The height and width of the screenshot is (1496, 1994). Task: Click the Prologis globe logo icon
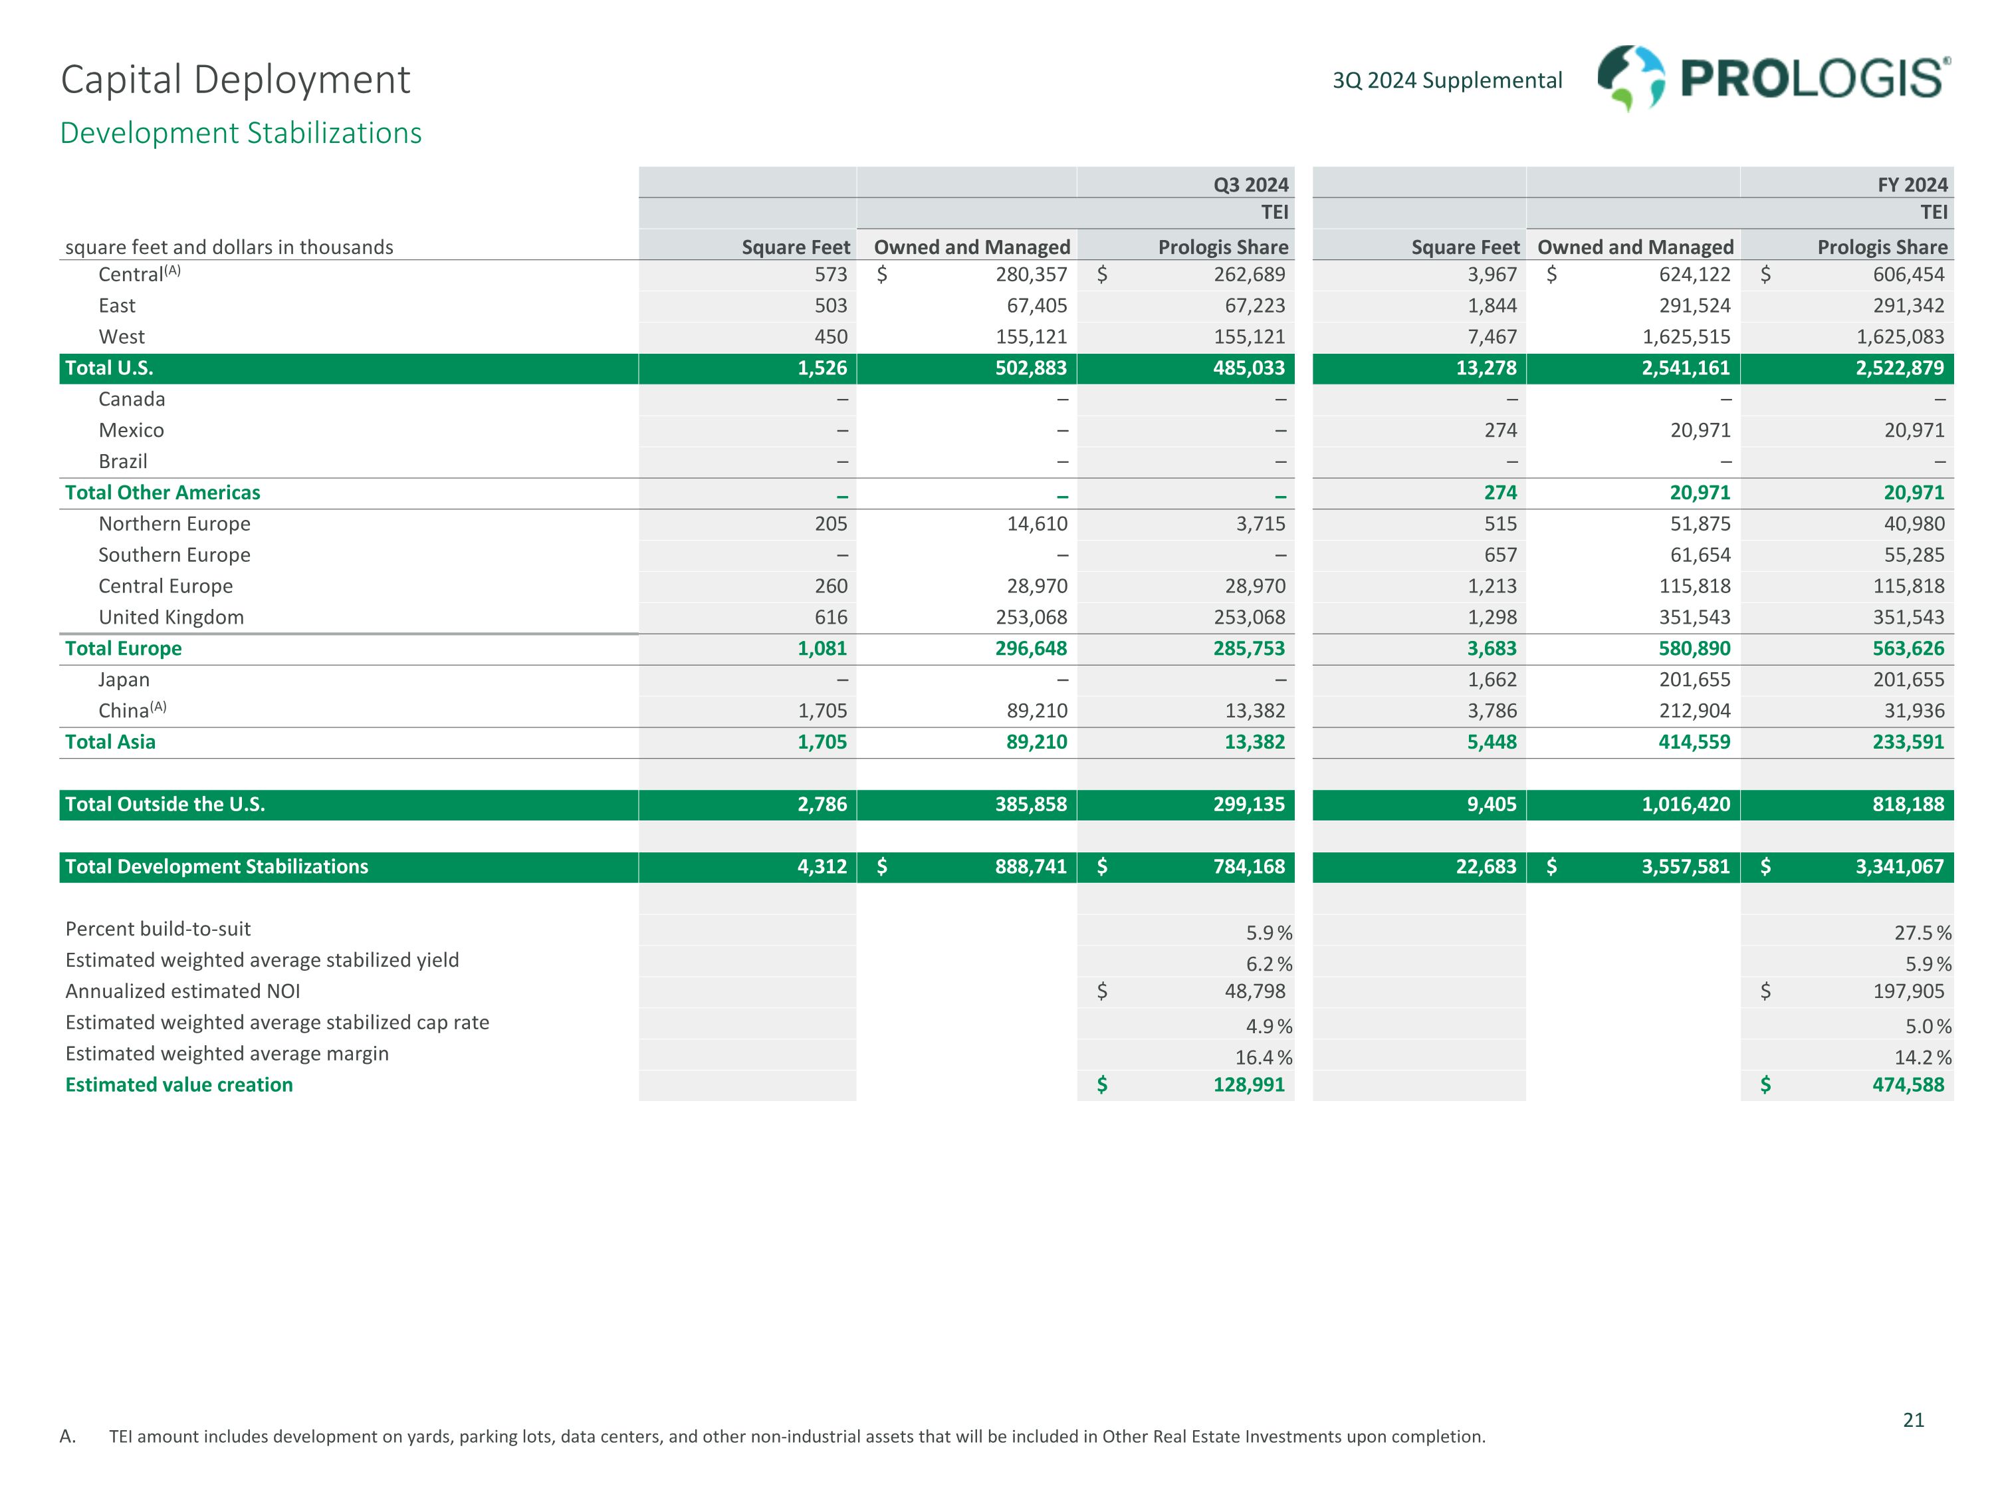pyautogui.click(x=1630, y=78)
